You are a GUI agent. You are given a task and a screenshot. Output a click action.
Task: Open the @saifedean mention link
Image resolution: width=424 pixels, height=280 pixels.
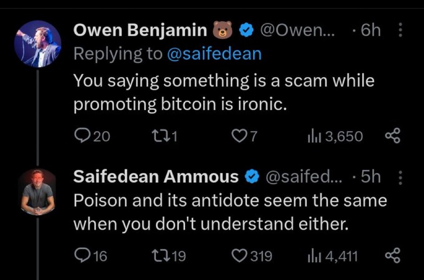[214, 54]
